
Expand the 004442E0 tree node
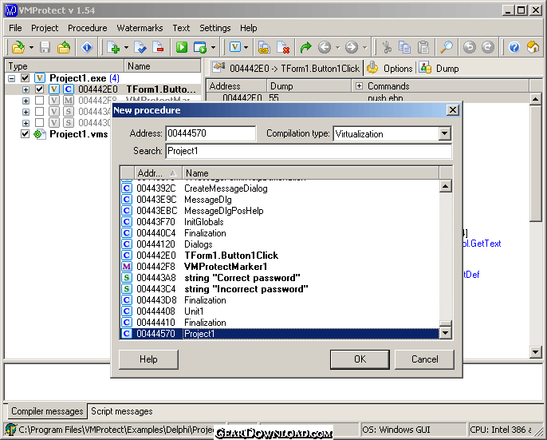[x=26, y=89]
